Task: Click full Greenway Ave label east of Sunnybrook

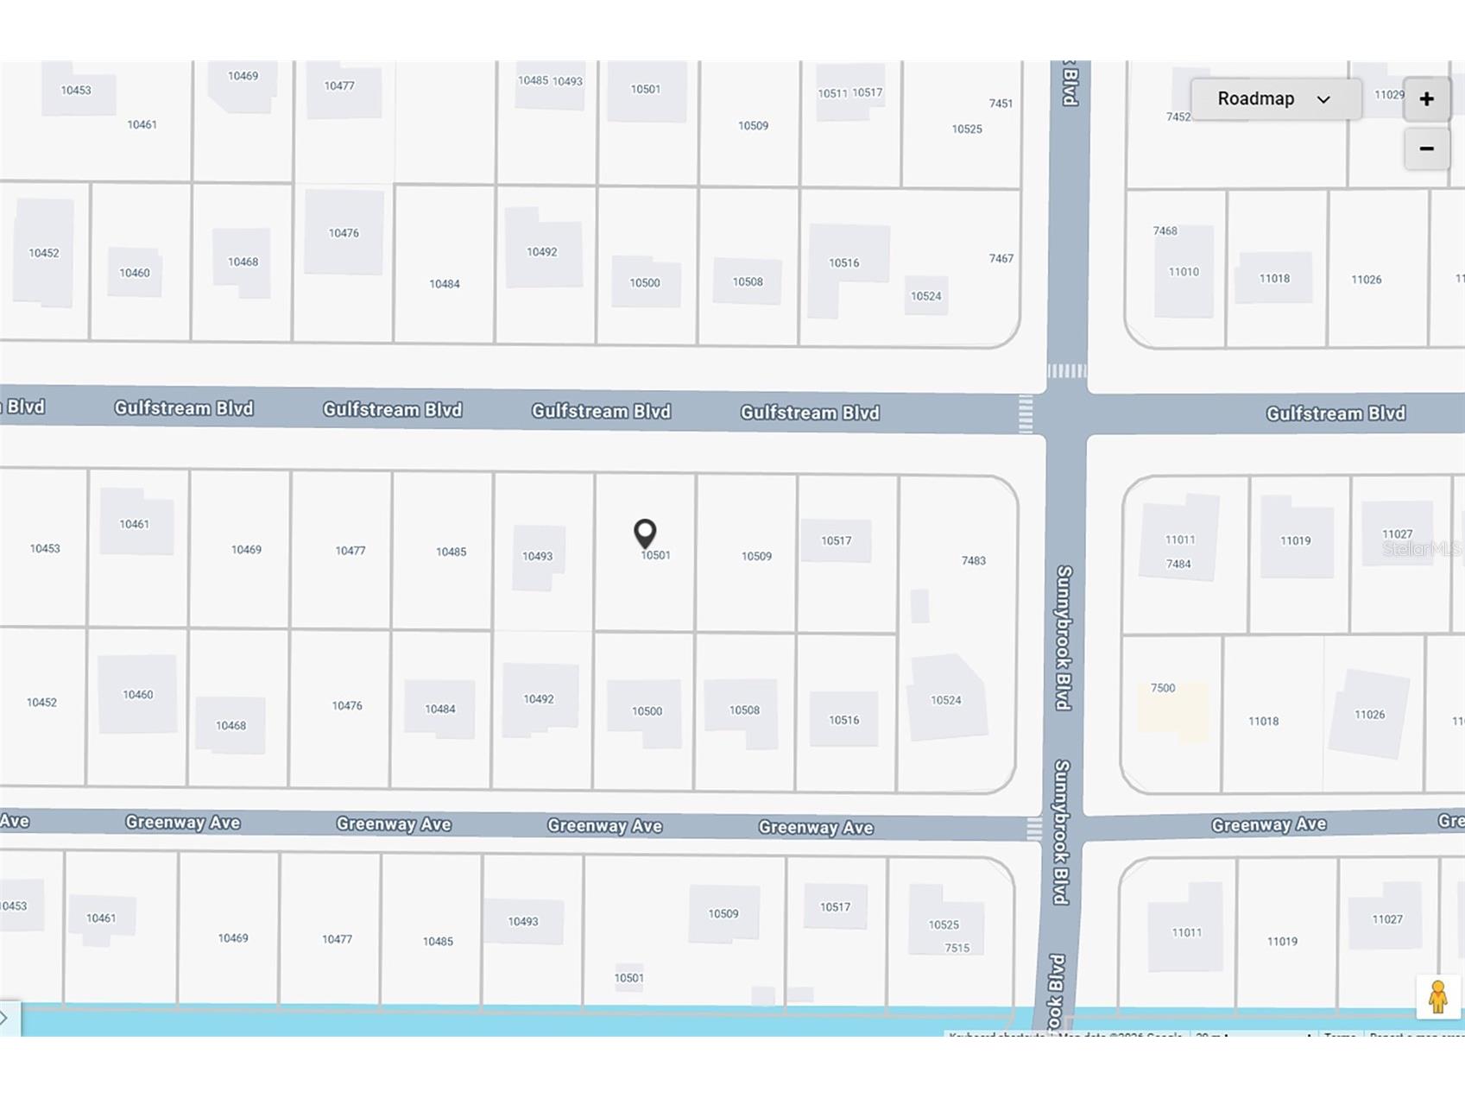Action: tap(1268, 825)
